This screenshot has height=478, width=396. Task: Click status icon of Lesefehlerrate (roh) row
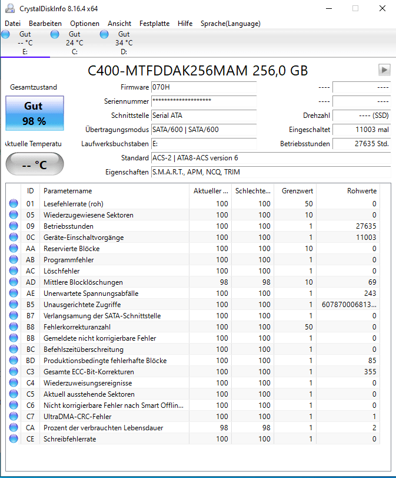(x=14, y=203)
